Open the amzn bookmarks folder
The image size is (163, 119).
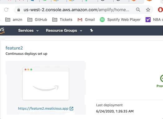coord(14,20)
